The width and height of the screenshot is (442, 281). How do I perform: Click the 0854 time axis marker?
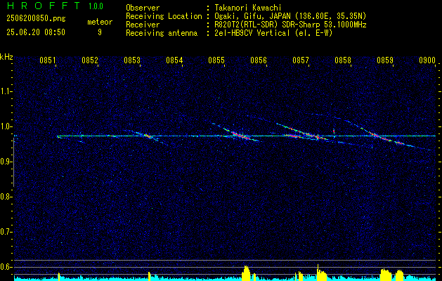coord(174,60)
